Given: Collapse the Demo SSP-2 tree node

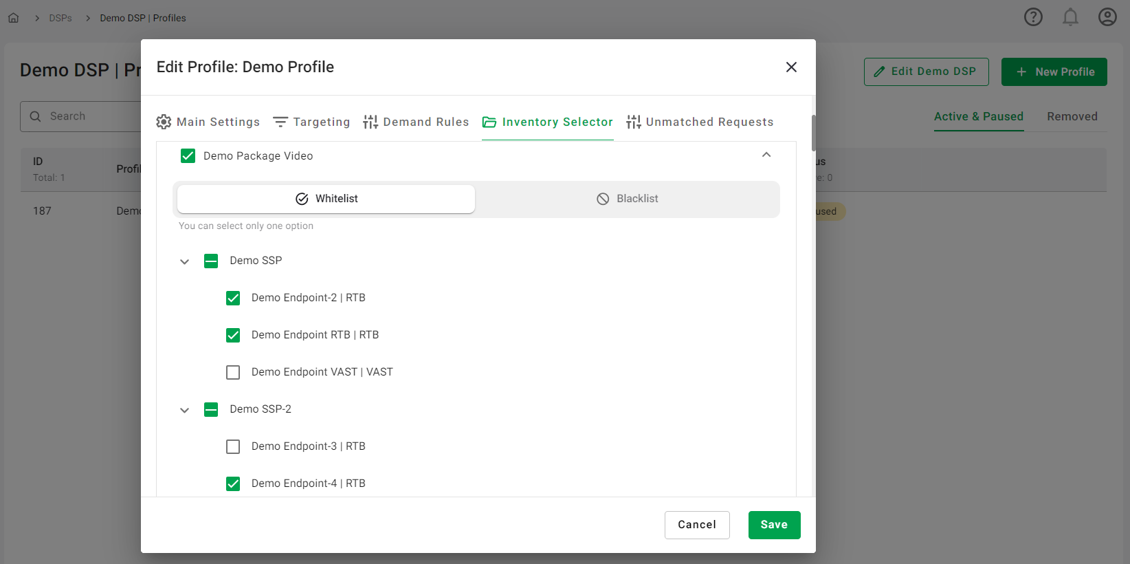Looking at the screenshot, I should pyautogui.click(x=184, y=410).
